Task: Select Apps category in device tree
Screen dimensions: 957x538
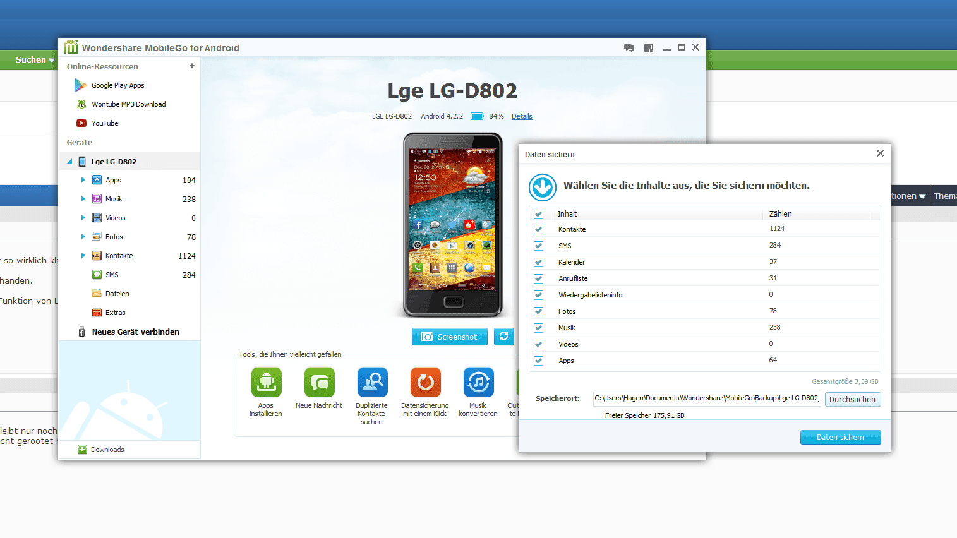Action: point(113,180)
